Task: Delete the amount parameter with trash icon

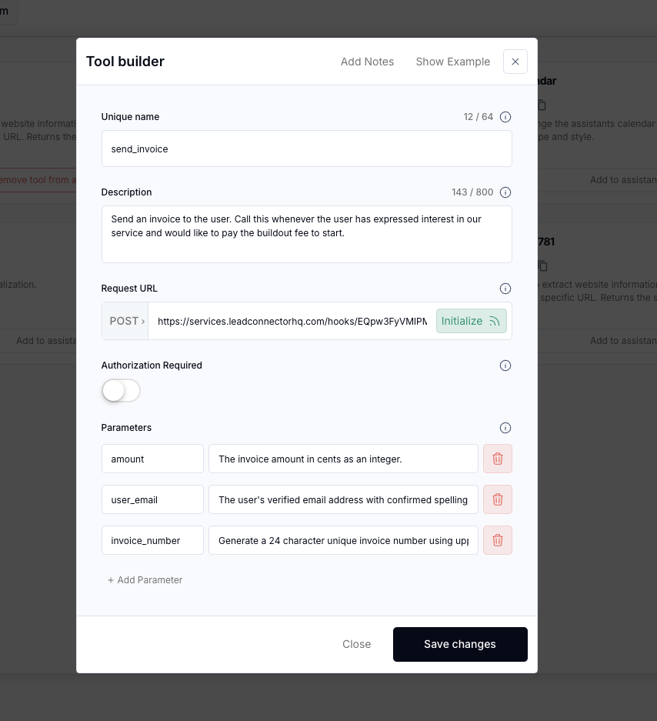Action: point(497,459)
